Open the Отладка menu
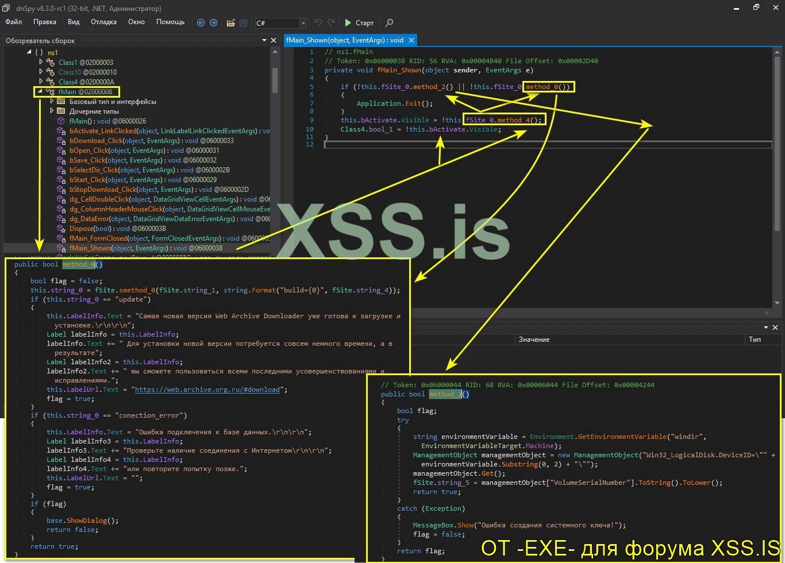Image resolution: width=785 pixels, height=563 pixels. pos(103,22)
